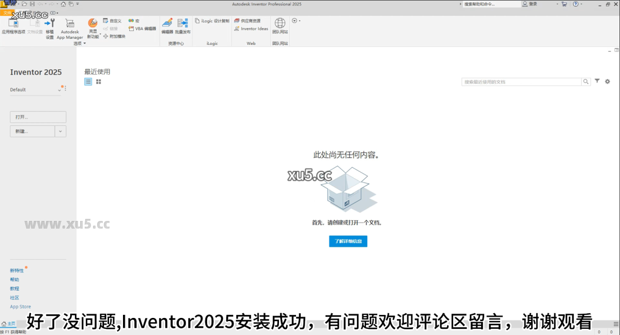The width and height of the screenshot is (620, 335).
Task: Switch recent documents to tile view
Action: point(99,82)
